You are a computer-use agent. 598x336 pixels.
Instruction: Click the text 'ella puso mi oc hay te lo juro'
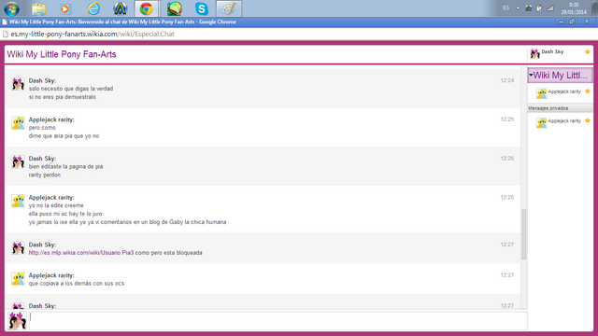(65, 214)
